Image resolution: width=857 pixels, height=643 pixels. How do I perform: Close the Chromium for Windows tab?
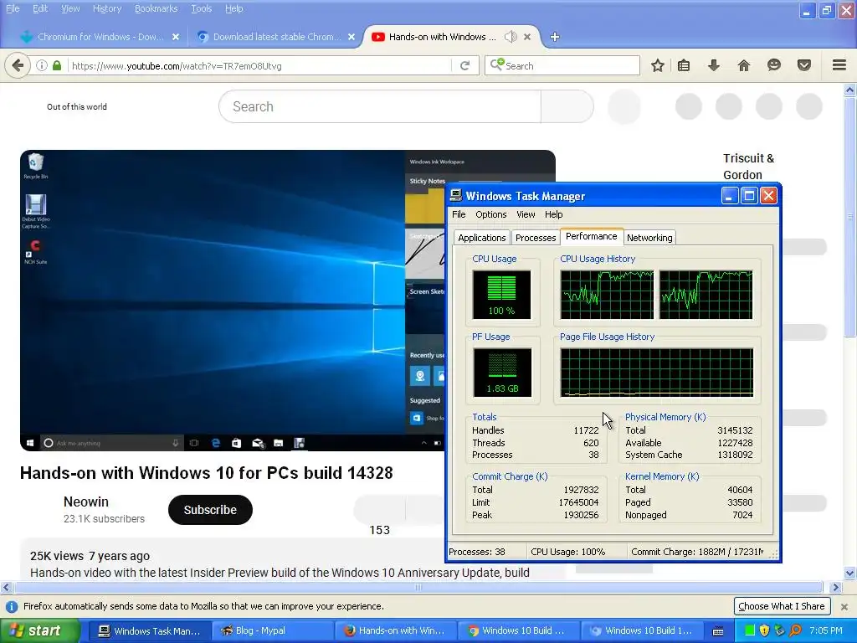point(176,37)
